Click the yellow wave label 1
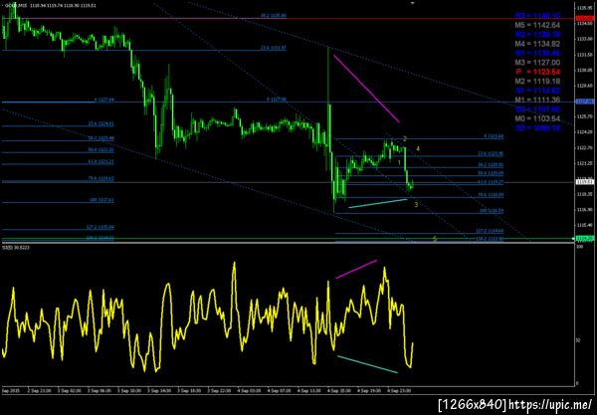 (399, 163)
